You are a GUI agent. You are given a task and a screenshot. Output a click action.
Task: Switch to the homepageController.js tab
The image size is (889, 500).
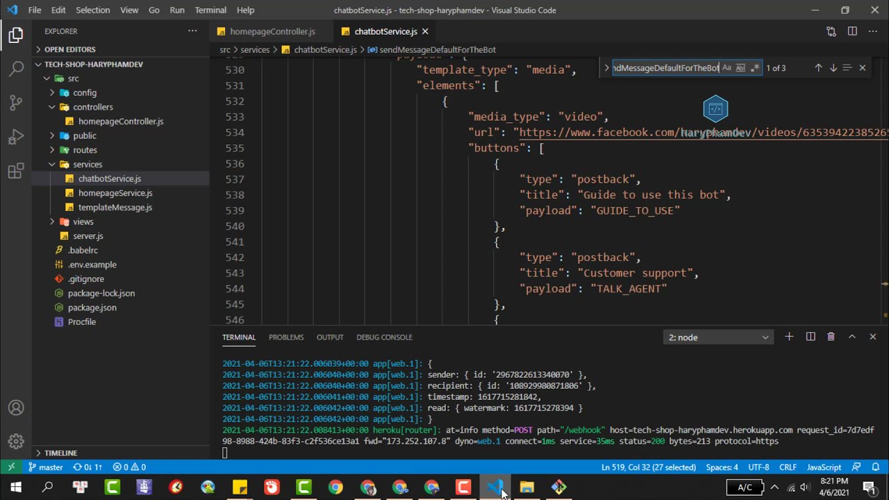[x=272, y=31]
